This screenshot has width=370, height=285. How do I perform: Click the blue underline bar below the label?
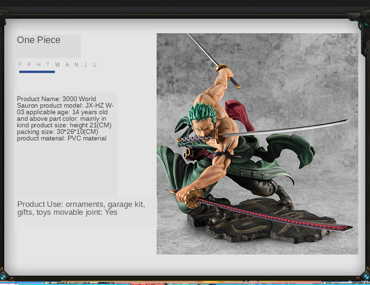tap(37, 72)
